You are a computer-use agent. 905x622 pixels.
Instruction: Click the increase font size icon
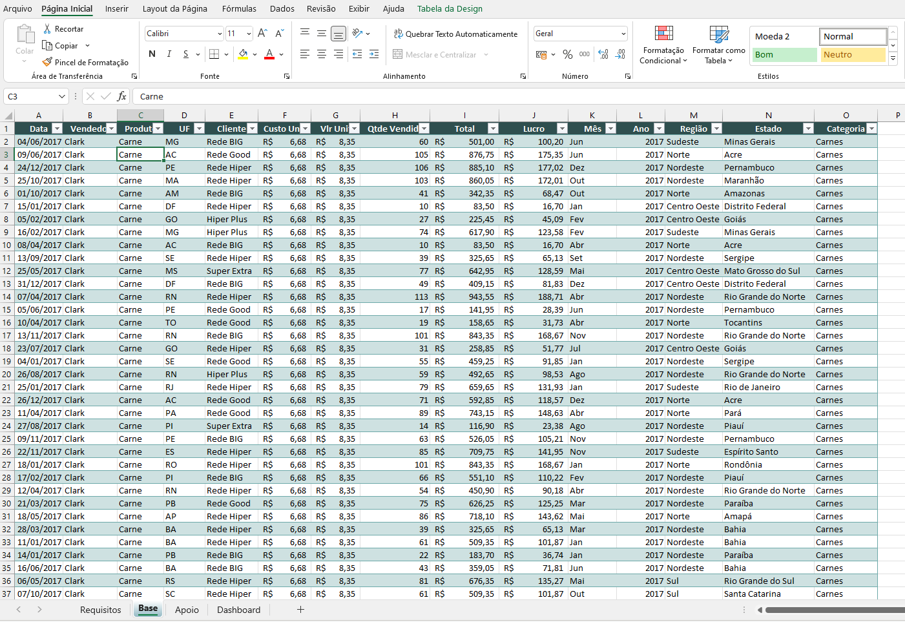[x=262, y=34]
